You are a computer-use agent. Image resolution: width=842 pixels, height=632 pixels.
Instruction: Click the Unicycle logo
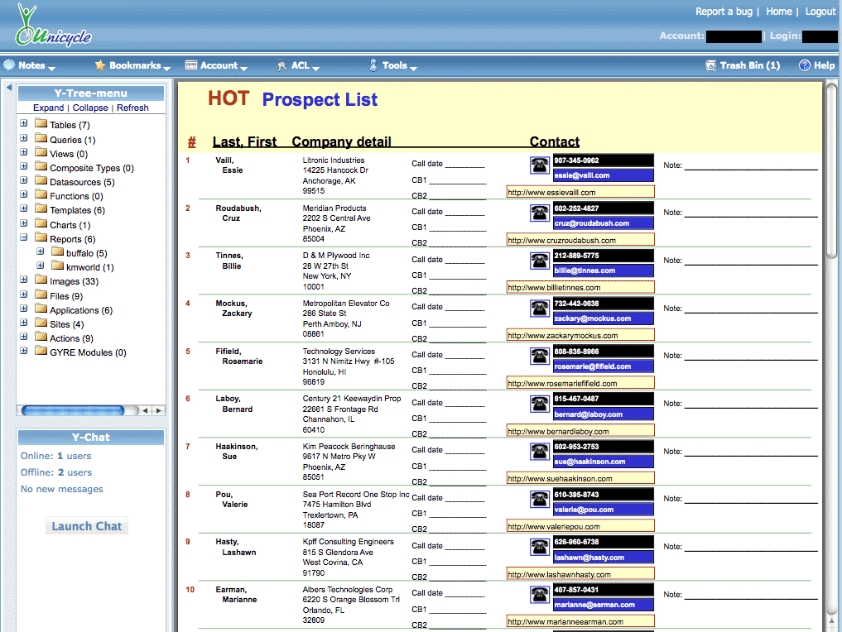[53, 28]
